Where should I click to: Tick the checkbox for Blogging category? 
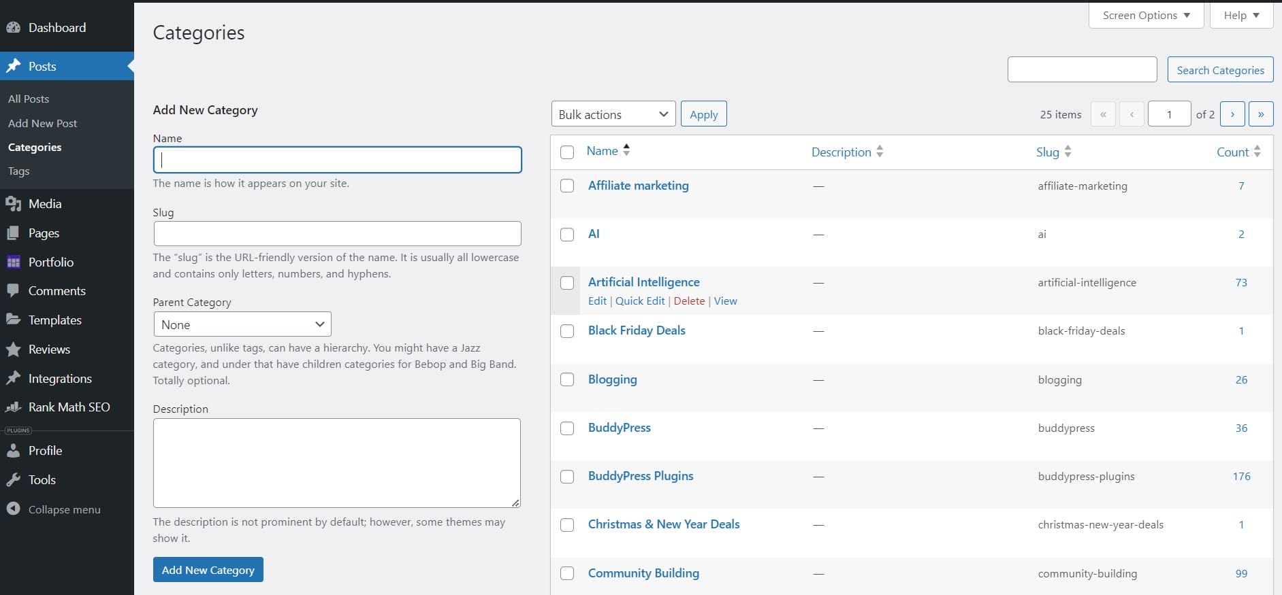(x=567, y=379)
